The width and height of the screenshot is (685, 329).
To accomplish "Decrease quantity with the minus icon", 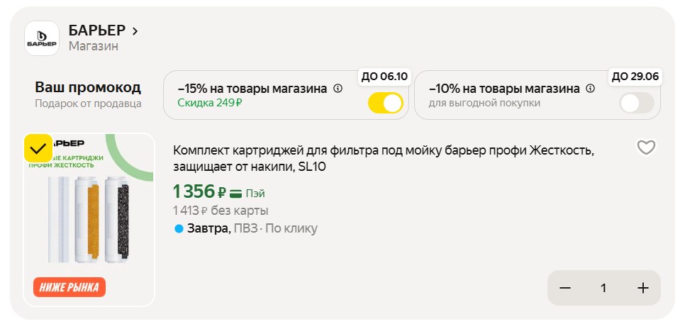I will (565, 288).
